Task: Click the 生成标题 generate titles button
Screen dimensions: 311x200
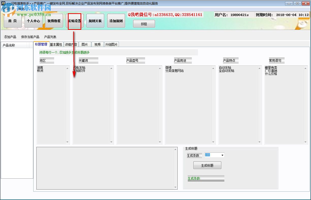Action: tap(207, 165)
